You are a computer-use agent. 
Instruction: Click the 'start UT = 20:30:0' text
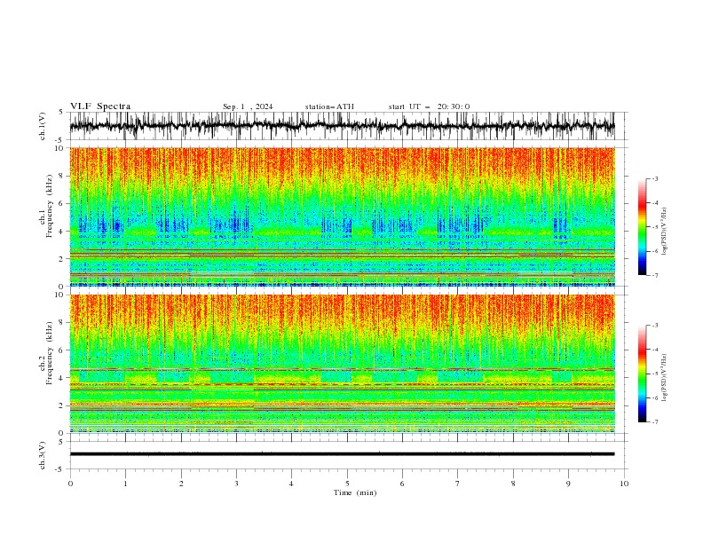tap(429, 106)
